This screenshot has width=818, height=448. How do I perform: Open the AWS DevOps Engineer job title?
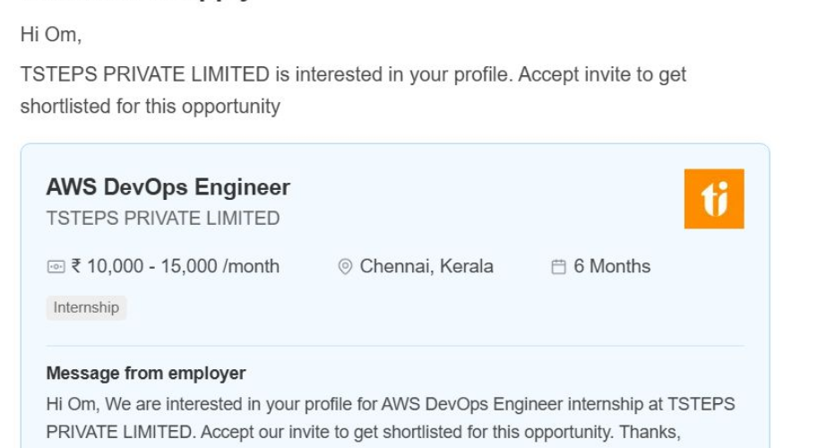tap(168, 187)
